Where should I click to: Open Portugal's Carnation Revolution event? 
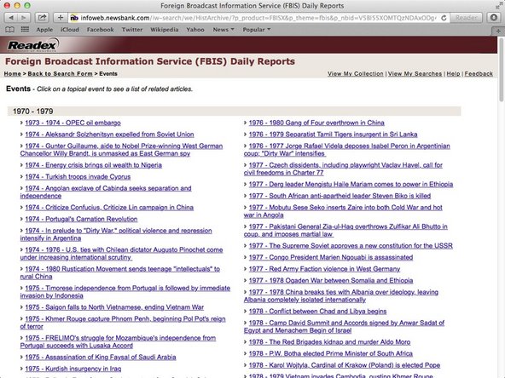tap(81, 219)
